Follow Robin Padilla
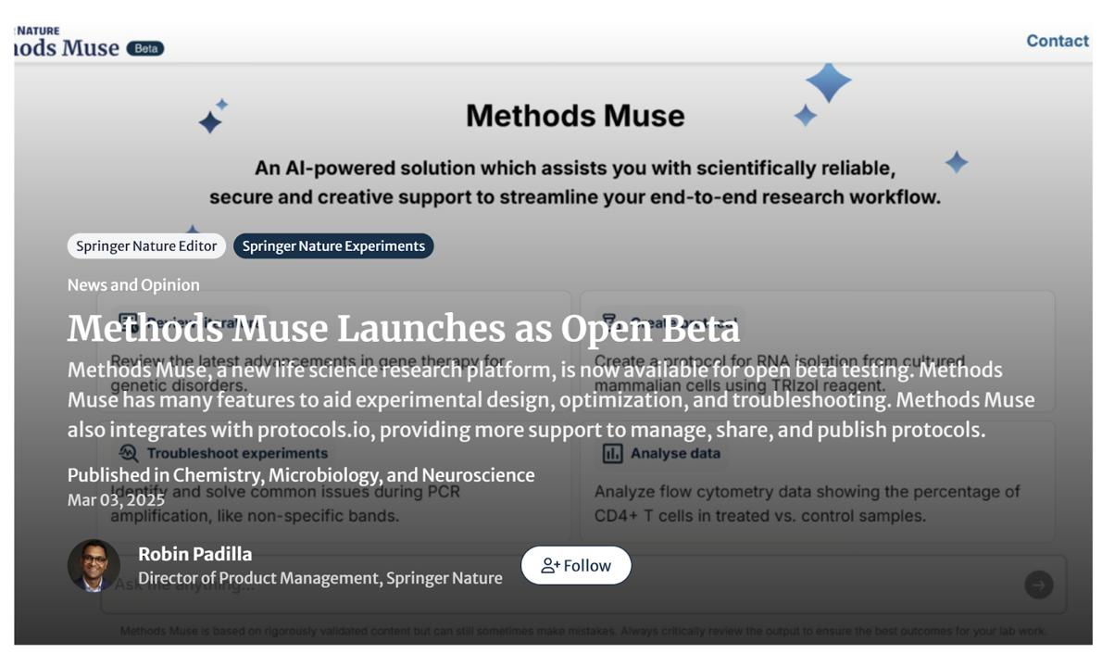Screen dimensions: 1102x654 point(576,565)
